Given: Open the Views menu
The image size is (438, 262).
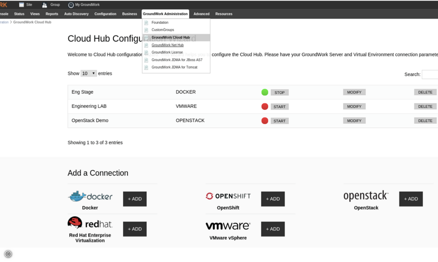Looking at the screenshot, I should click(x=35, y=14).
